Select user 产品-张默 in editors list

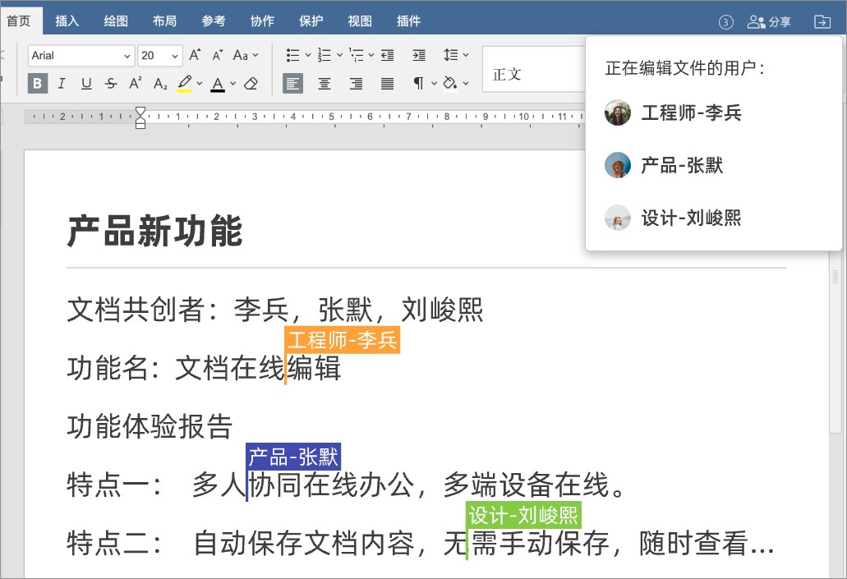pyautogui.click(x=682, y=166)
